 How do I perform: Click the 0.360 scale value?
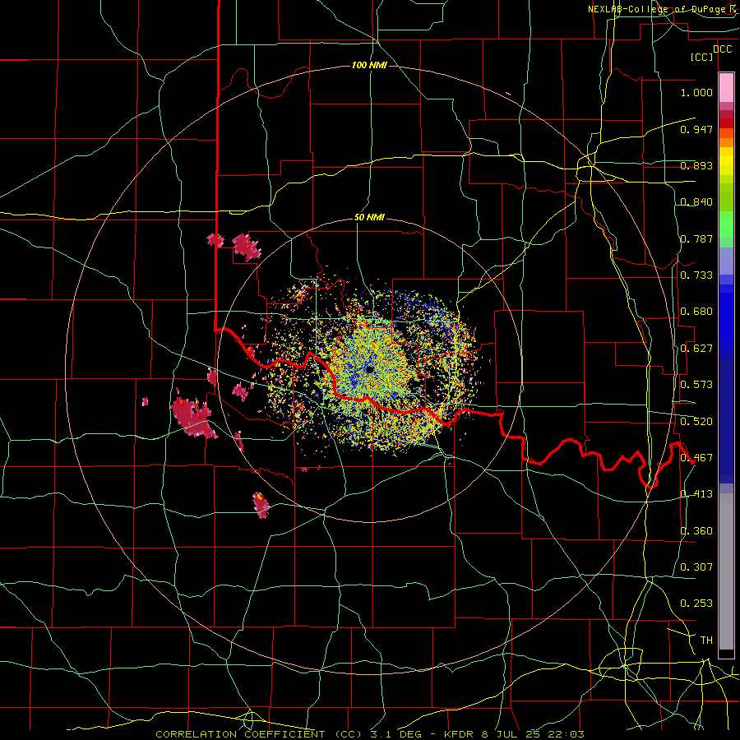pyautogui.click(x=696, y=530)
